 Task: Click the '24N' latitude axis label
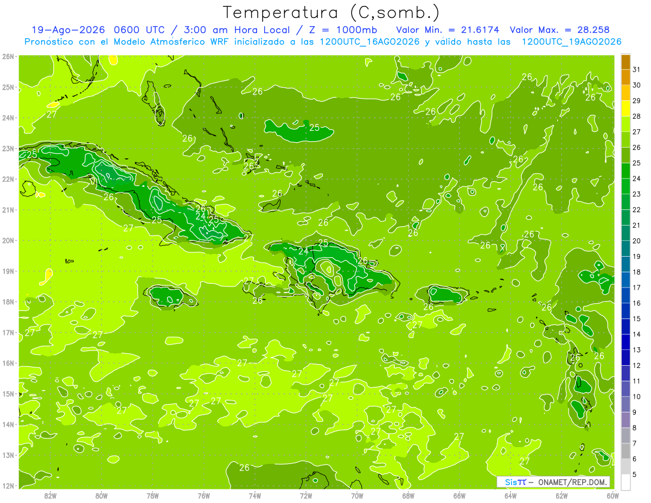(x=8, y=118)
